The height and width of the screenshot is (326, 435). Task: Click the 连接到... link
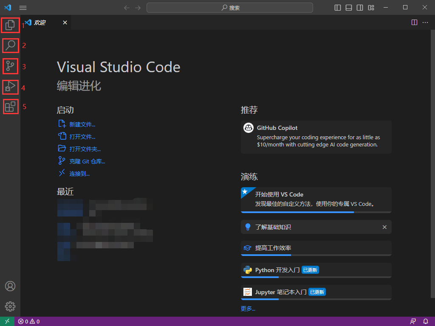[79, 174]
